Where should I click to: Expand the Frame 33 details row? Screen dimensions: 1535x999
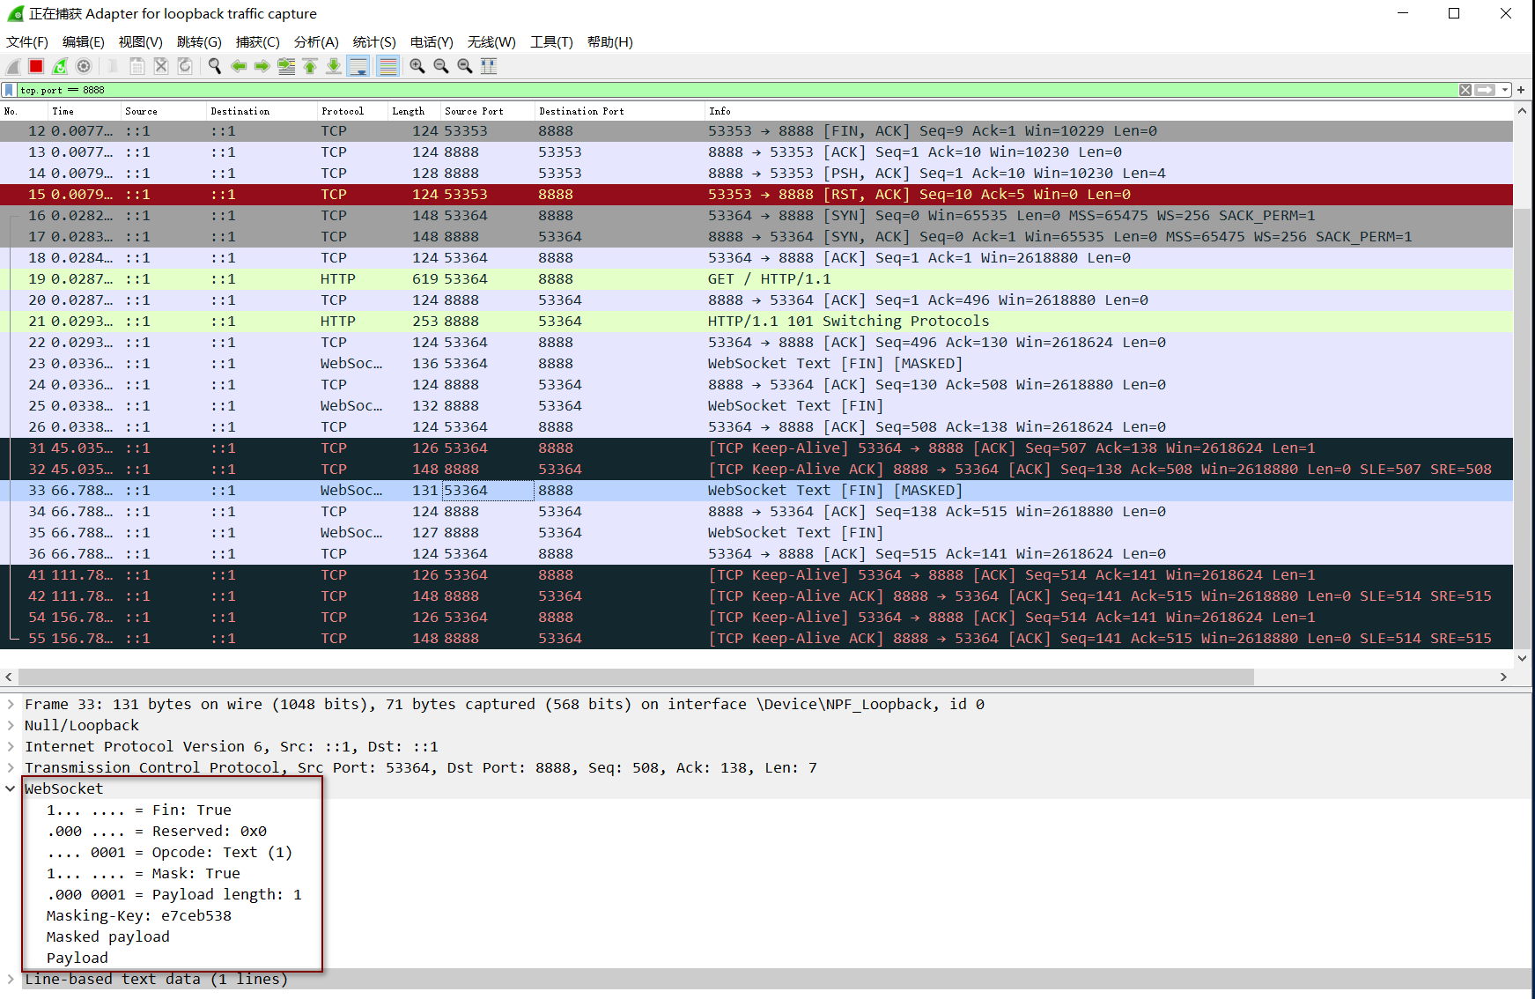click(x=11, y=704)
